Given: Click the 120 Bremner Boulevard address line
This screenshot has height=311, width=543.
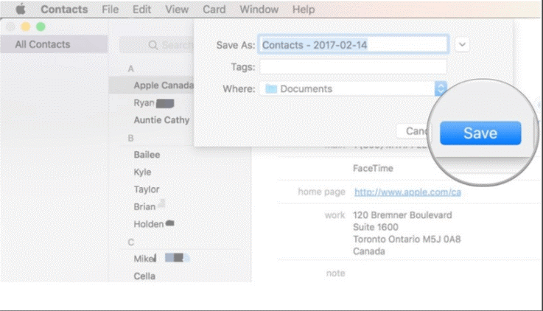Looking at the screenshot, I should click(x=402, y=215).
